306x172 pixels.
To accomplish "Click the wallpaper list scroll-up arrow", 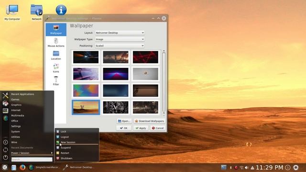I will 164,51.
